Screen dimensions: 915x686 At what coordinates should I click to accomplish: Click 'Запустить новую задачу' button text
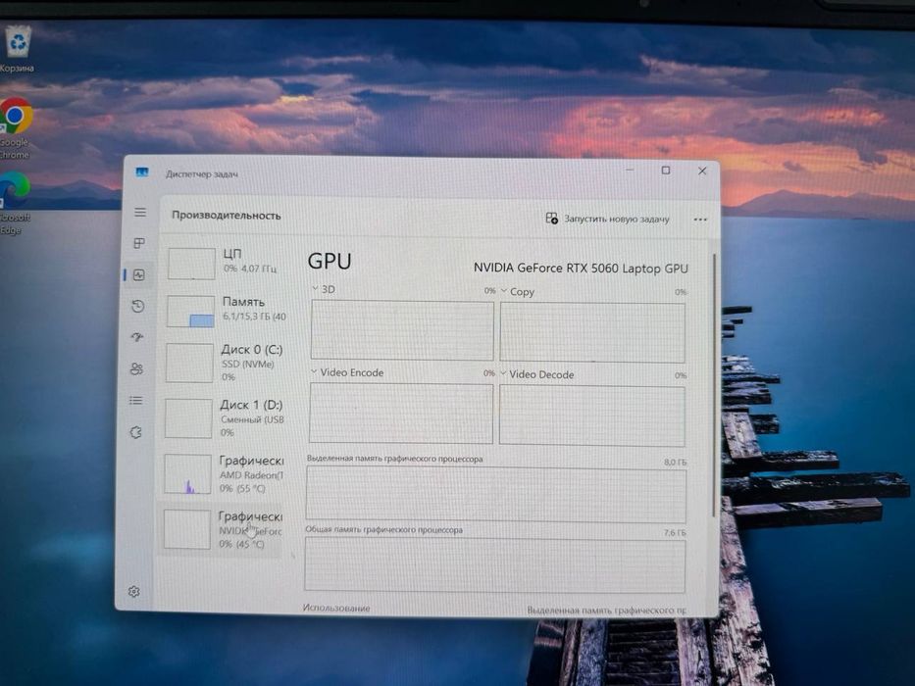tap(616, 219)
